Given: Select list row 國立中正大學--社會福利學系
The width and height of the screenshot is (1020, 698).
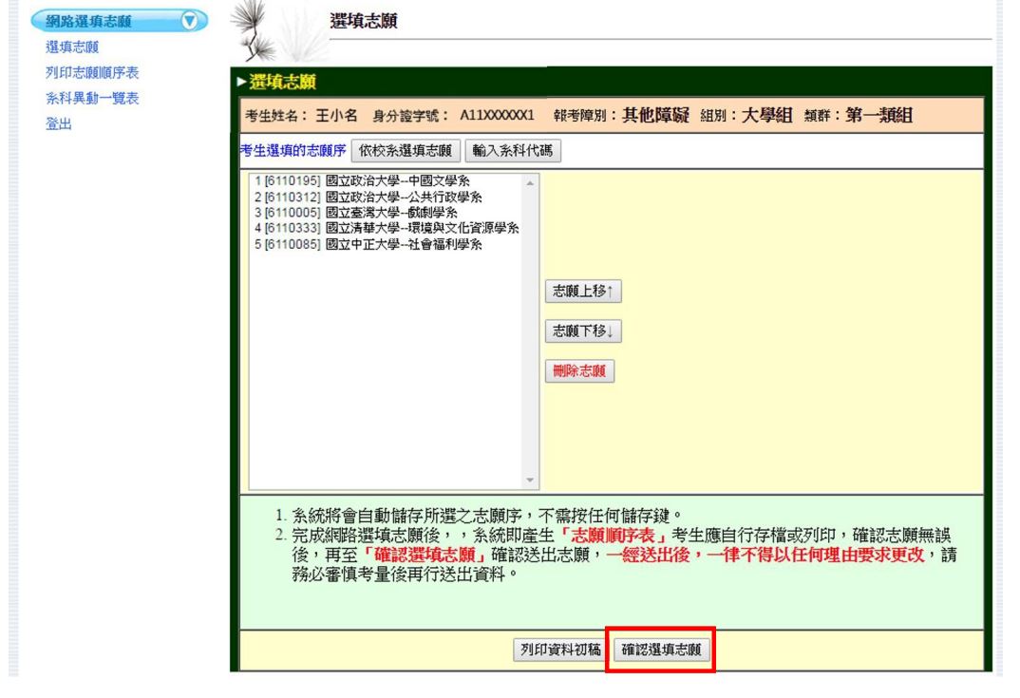Looking at the screenshot, I should 387,245.
